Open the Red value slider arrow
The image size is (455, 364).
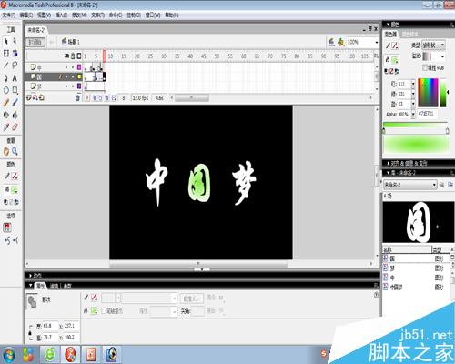click(x=413, y=84)
